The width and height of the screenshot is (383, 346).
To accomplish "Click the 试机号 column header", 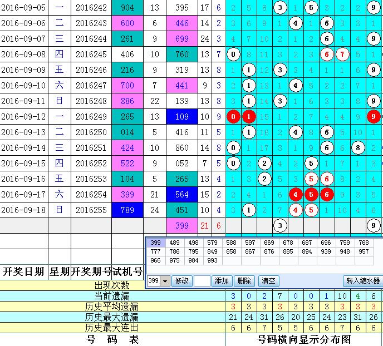I will coord(127,271).
